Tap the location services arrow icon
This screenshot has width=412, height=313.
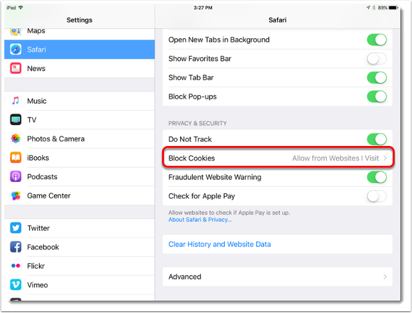[368, 8]
